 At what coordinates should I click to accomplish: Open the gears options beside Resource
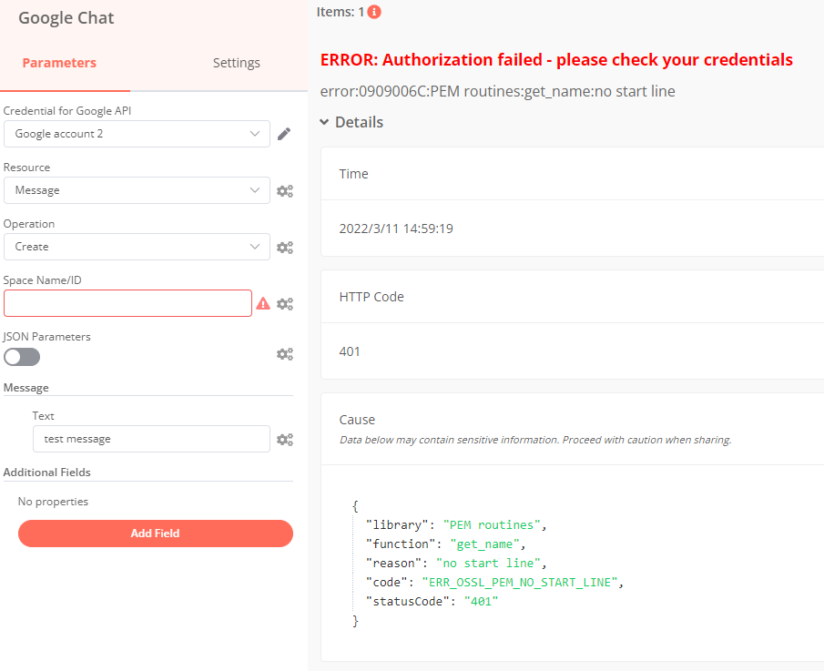285,191
